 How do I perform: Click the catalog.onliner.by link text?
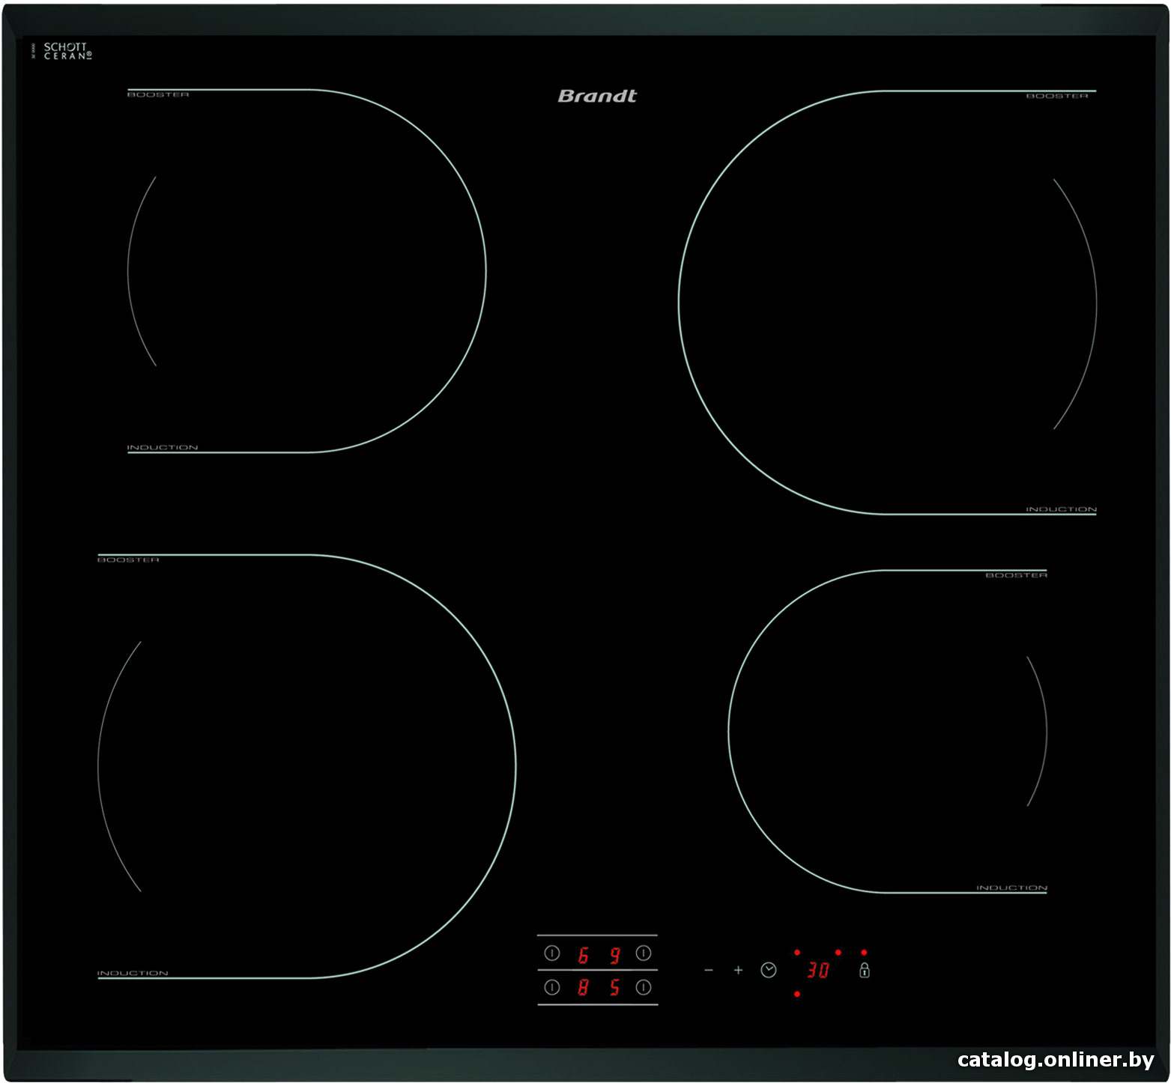pyautogui.click(x=1056, y=1060)
